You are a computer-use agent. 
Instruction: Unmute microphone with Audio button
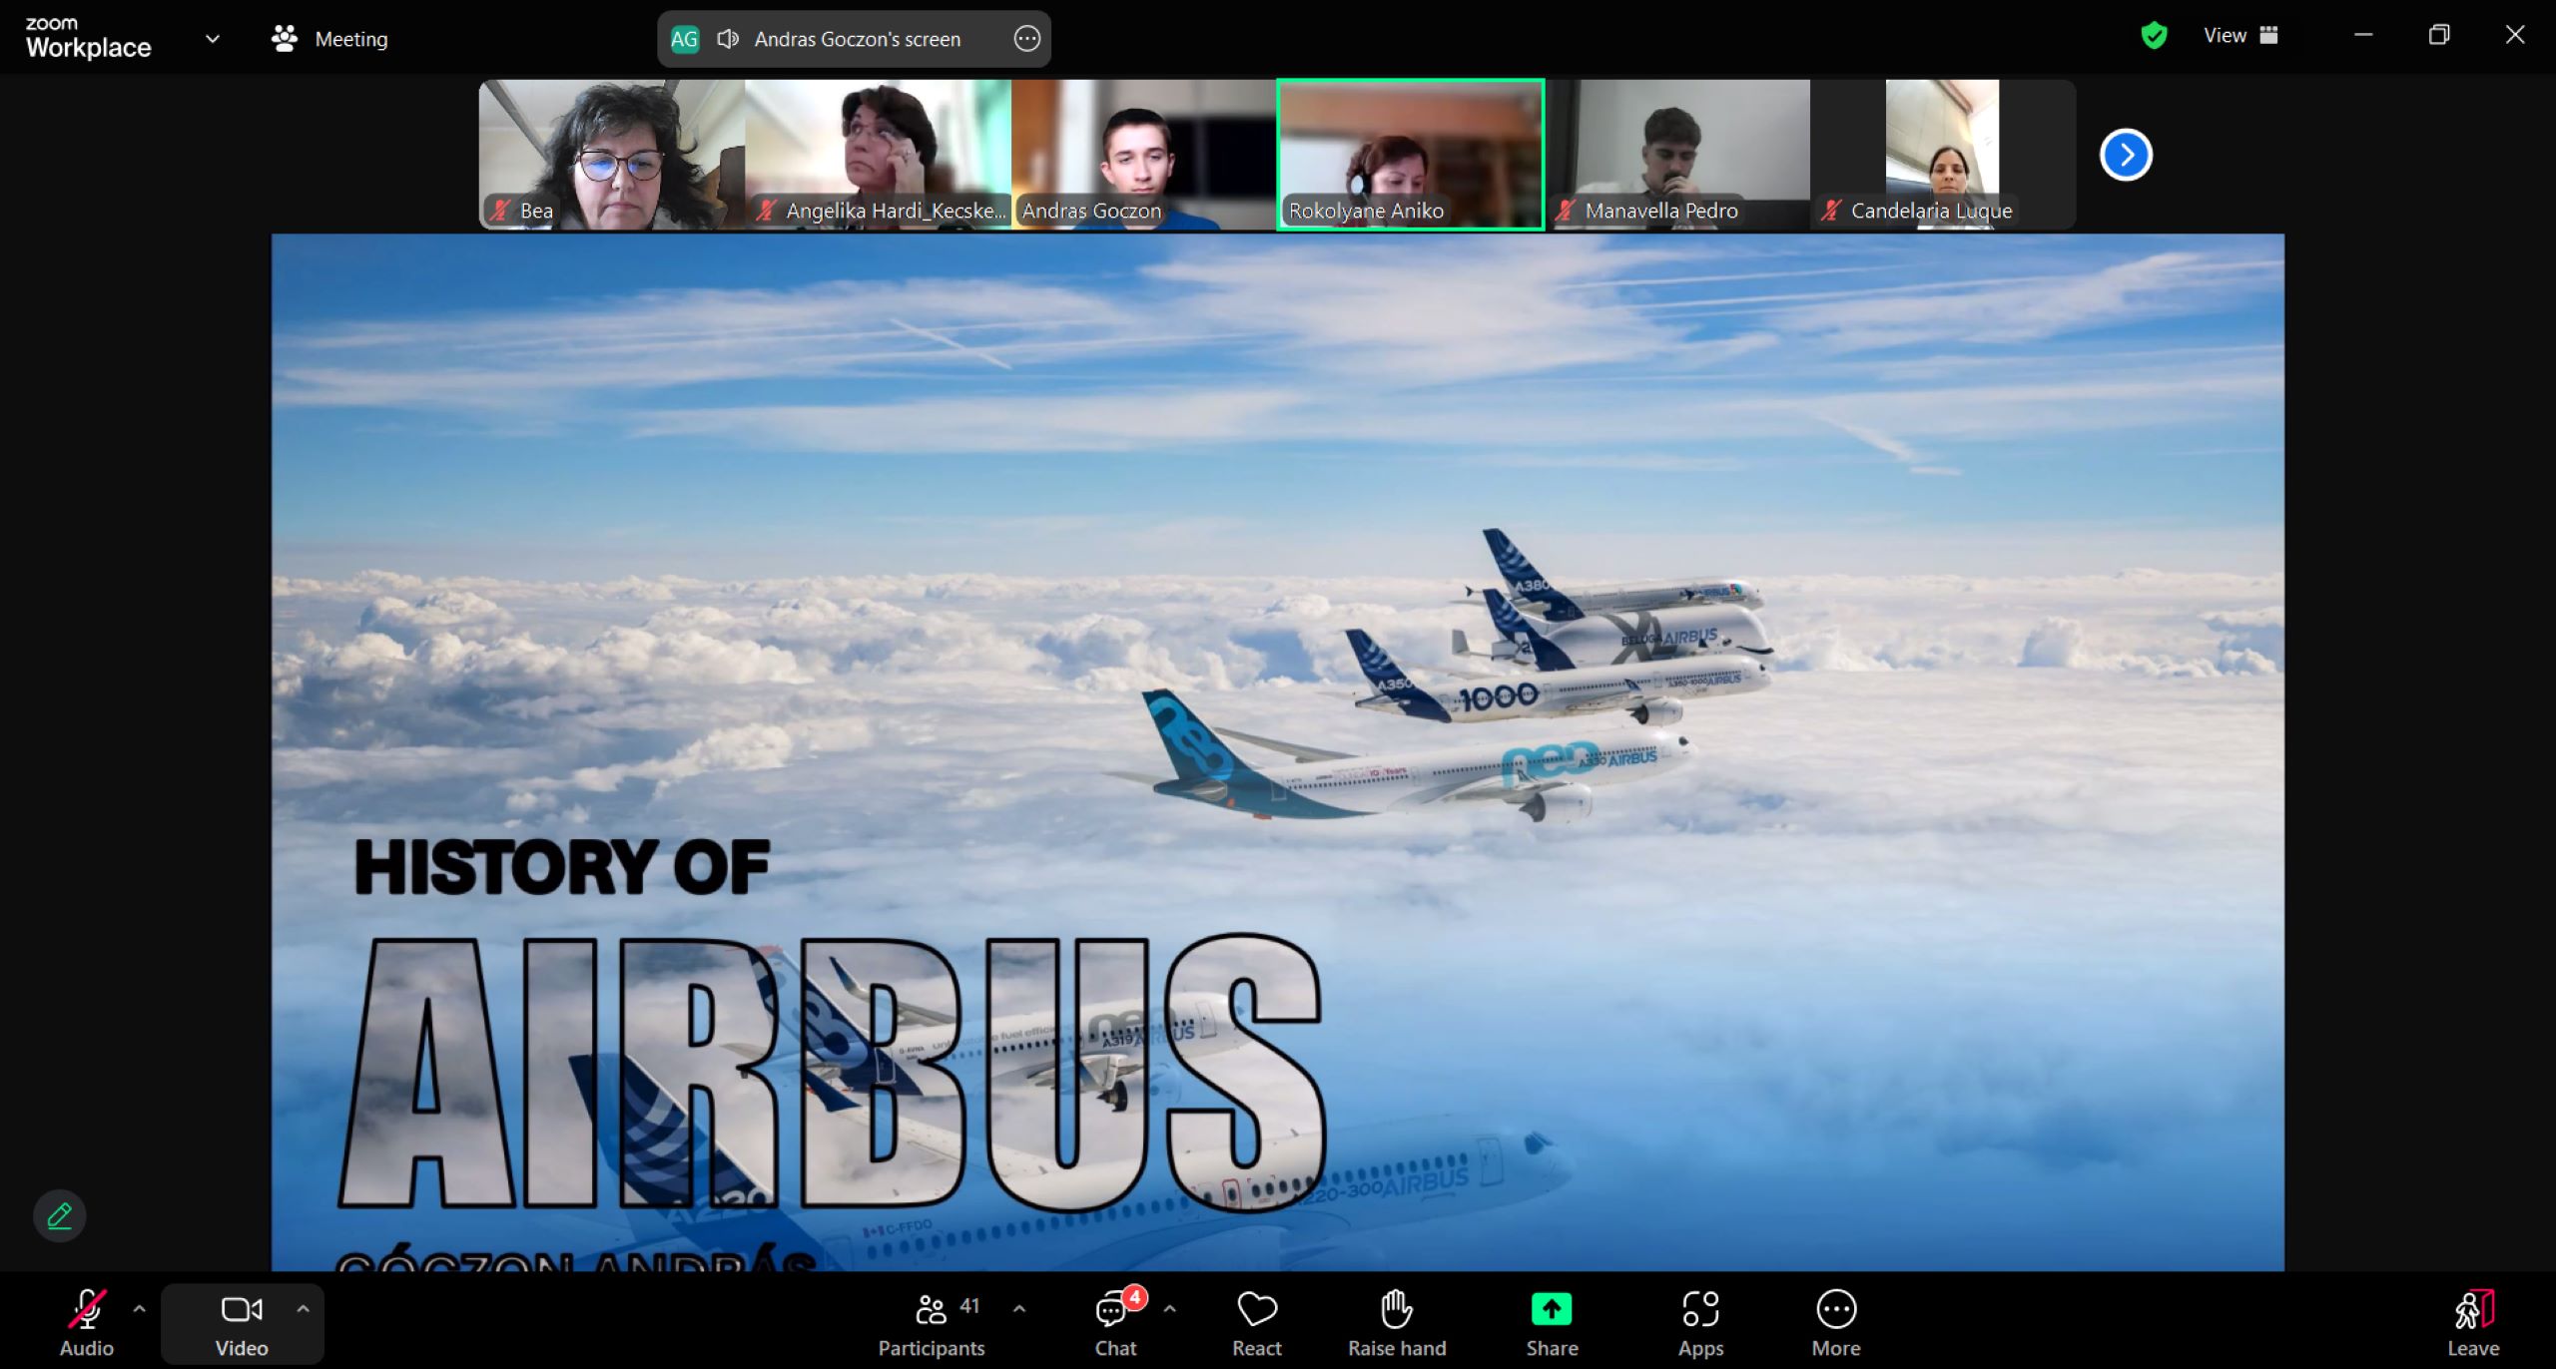click(x=87, y=1323)
